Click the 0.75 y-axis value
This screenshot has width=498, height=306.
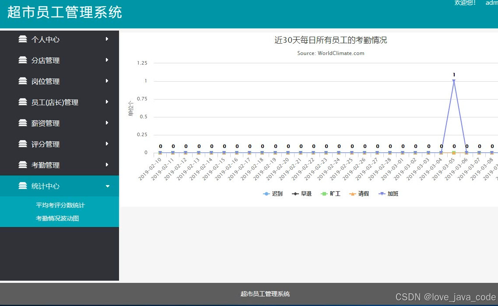pos(142,99)
